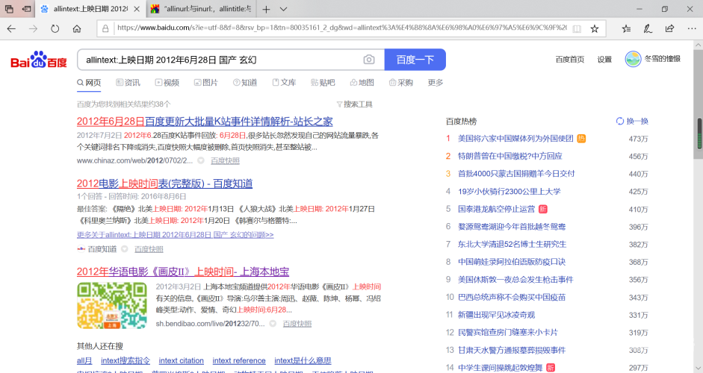Open hot item 国泰港龙航空停止运营
The height and width of the screenshot is (373, 703).
tap(496, 209)
